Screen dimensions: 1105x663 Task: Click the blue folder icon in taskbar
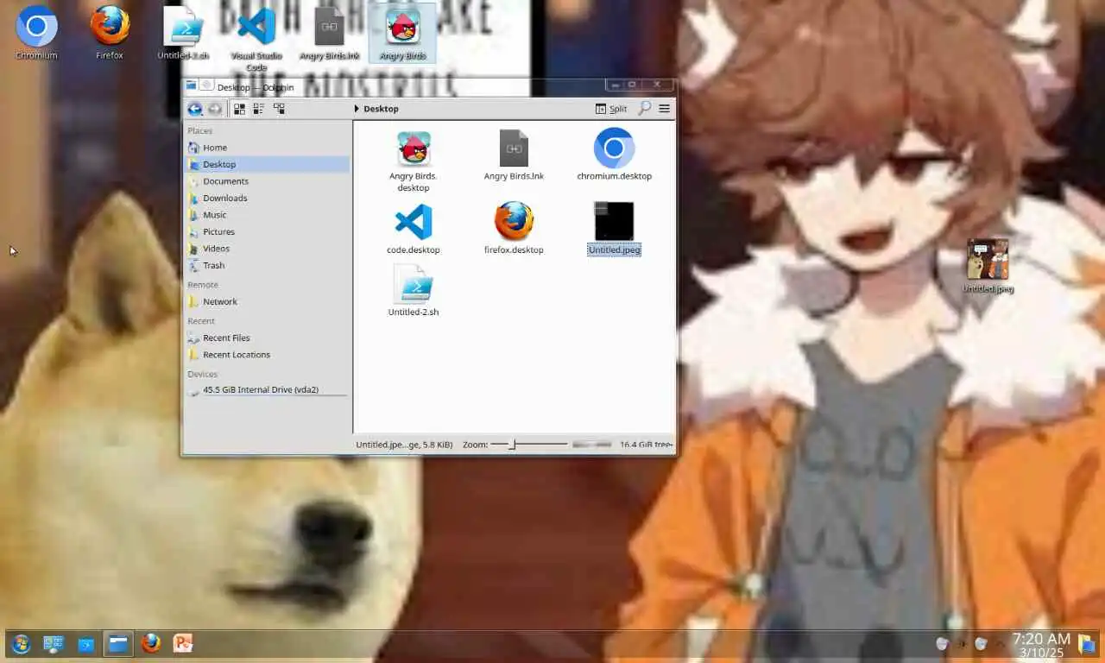85,644
